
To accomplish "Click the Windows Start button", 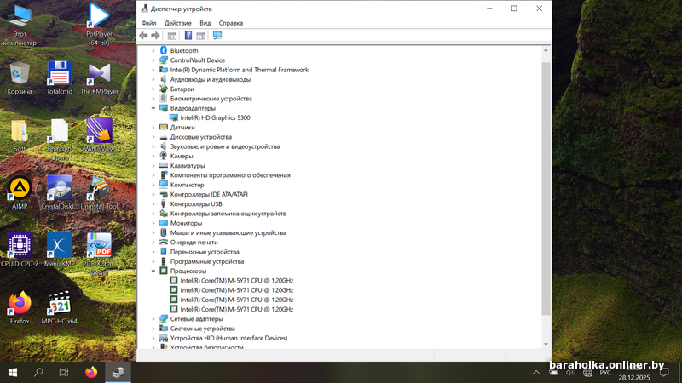I will 13,372.
